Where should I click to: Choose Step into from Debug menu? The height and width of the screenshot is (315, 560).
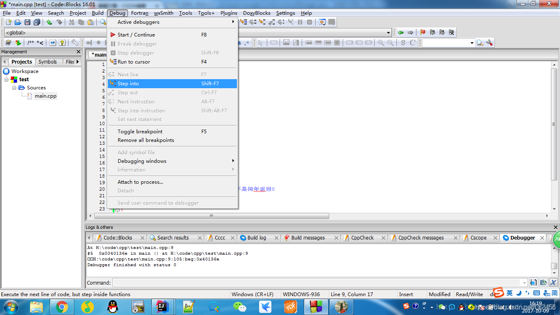tap(172, 84)
